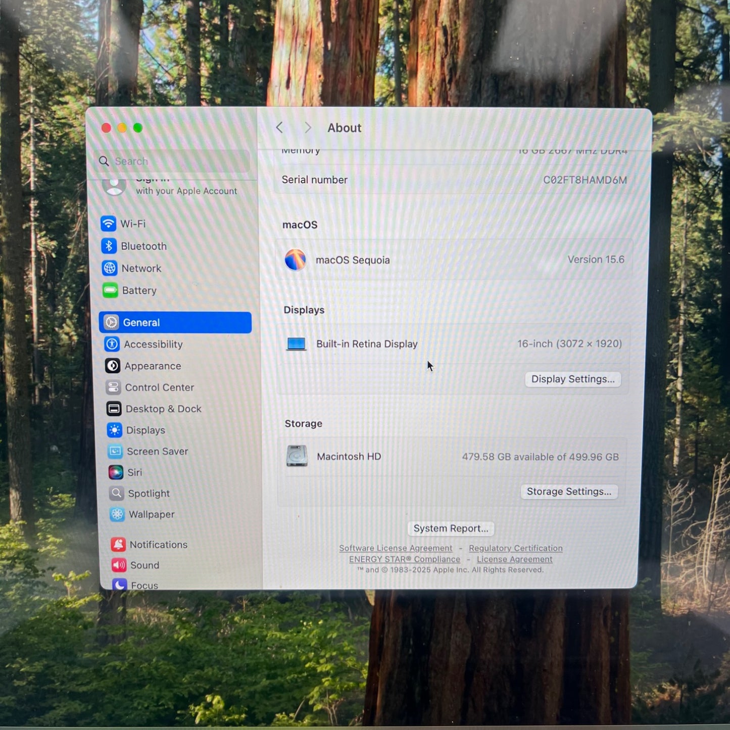Click the Serial number label
The width and height of the screenshot is (730, 730).
tap(315, 180)
